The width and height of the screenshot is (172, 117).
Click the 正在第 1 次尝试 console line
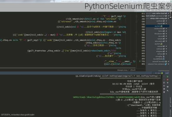click(x=148, y=111)
